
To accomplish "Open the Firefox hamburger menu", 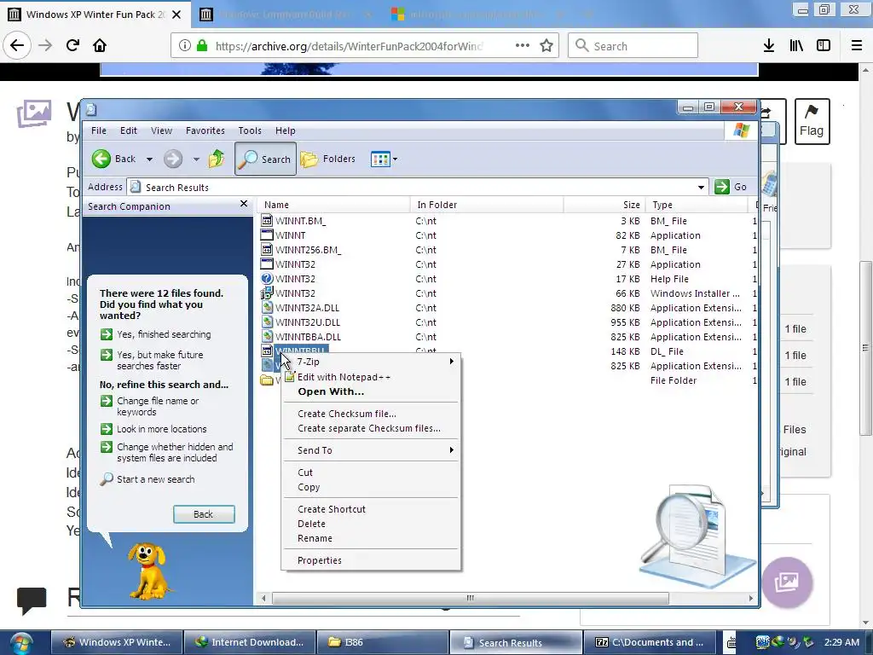I will tap(857, 46).
